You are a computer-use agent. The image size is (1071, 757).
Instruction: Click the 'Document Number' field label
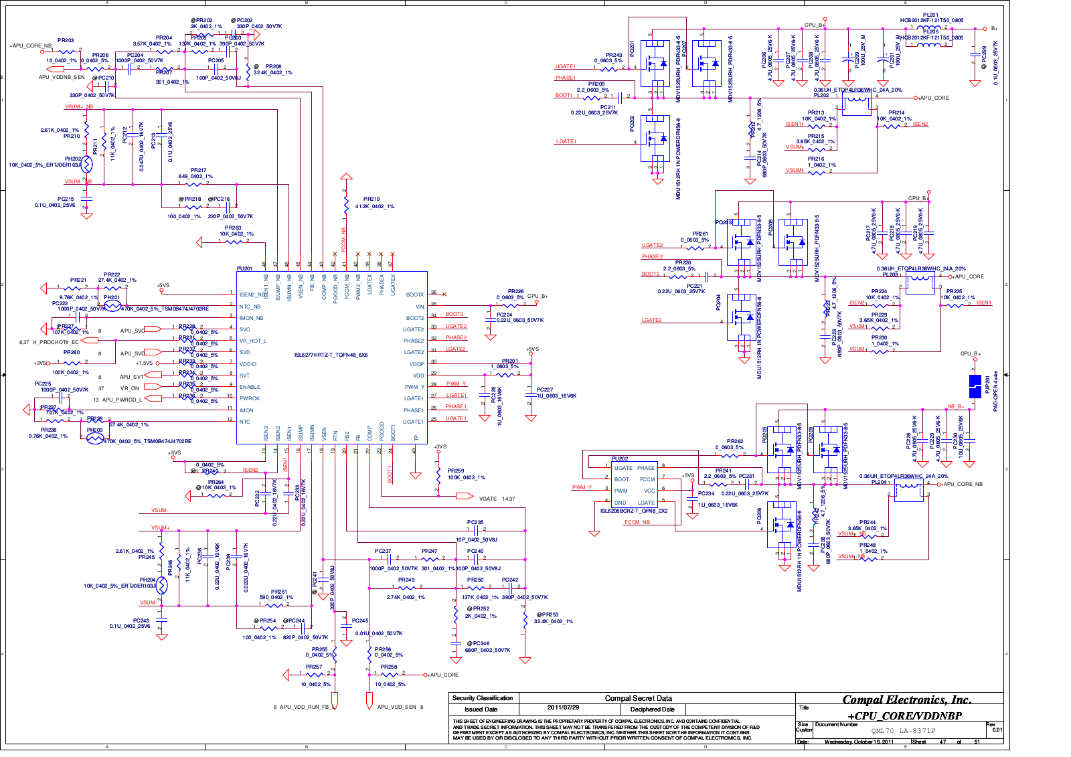point(836,724)
